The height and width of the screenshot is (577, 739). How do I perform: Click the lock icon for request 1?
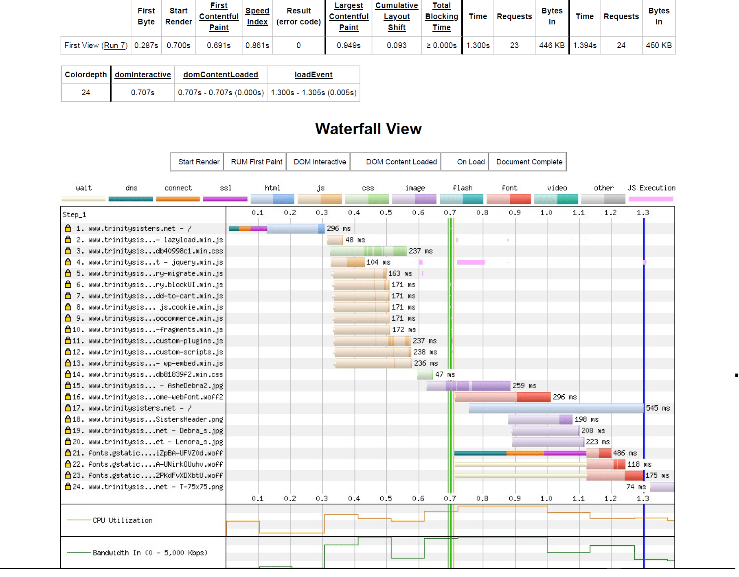pos(68,228)
